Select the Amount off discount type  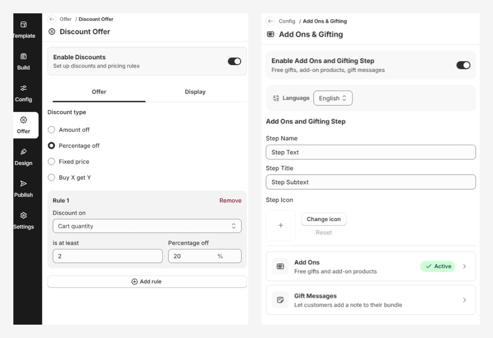pos(51,130)
